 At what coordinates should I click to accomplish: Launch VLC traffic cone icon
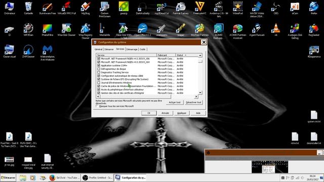pos(276,30)
